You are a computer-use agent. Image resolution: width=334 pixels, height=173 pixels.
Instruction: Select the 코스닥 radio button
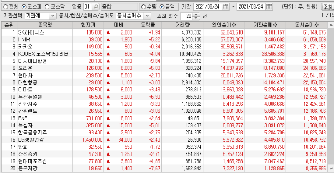[47, 7]
